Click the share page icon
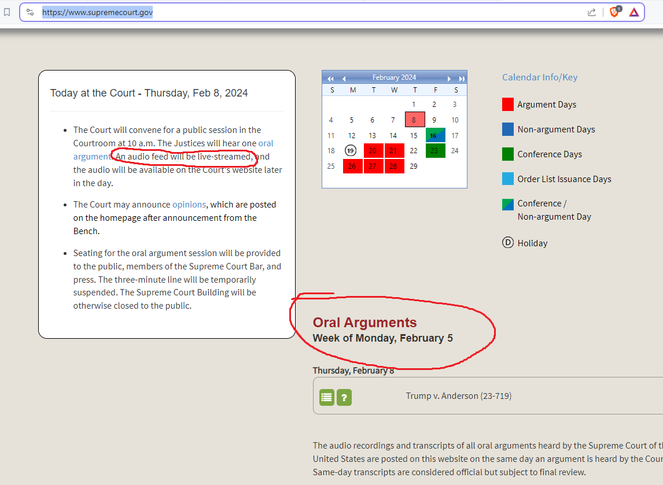Screen dimensions: 663x485 click(592, 12)
